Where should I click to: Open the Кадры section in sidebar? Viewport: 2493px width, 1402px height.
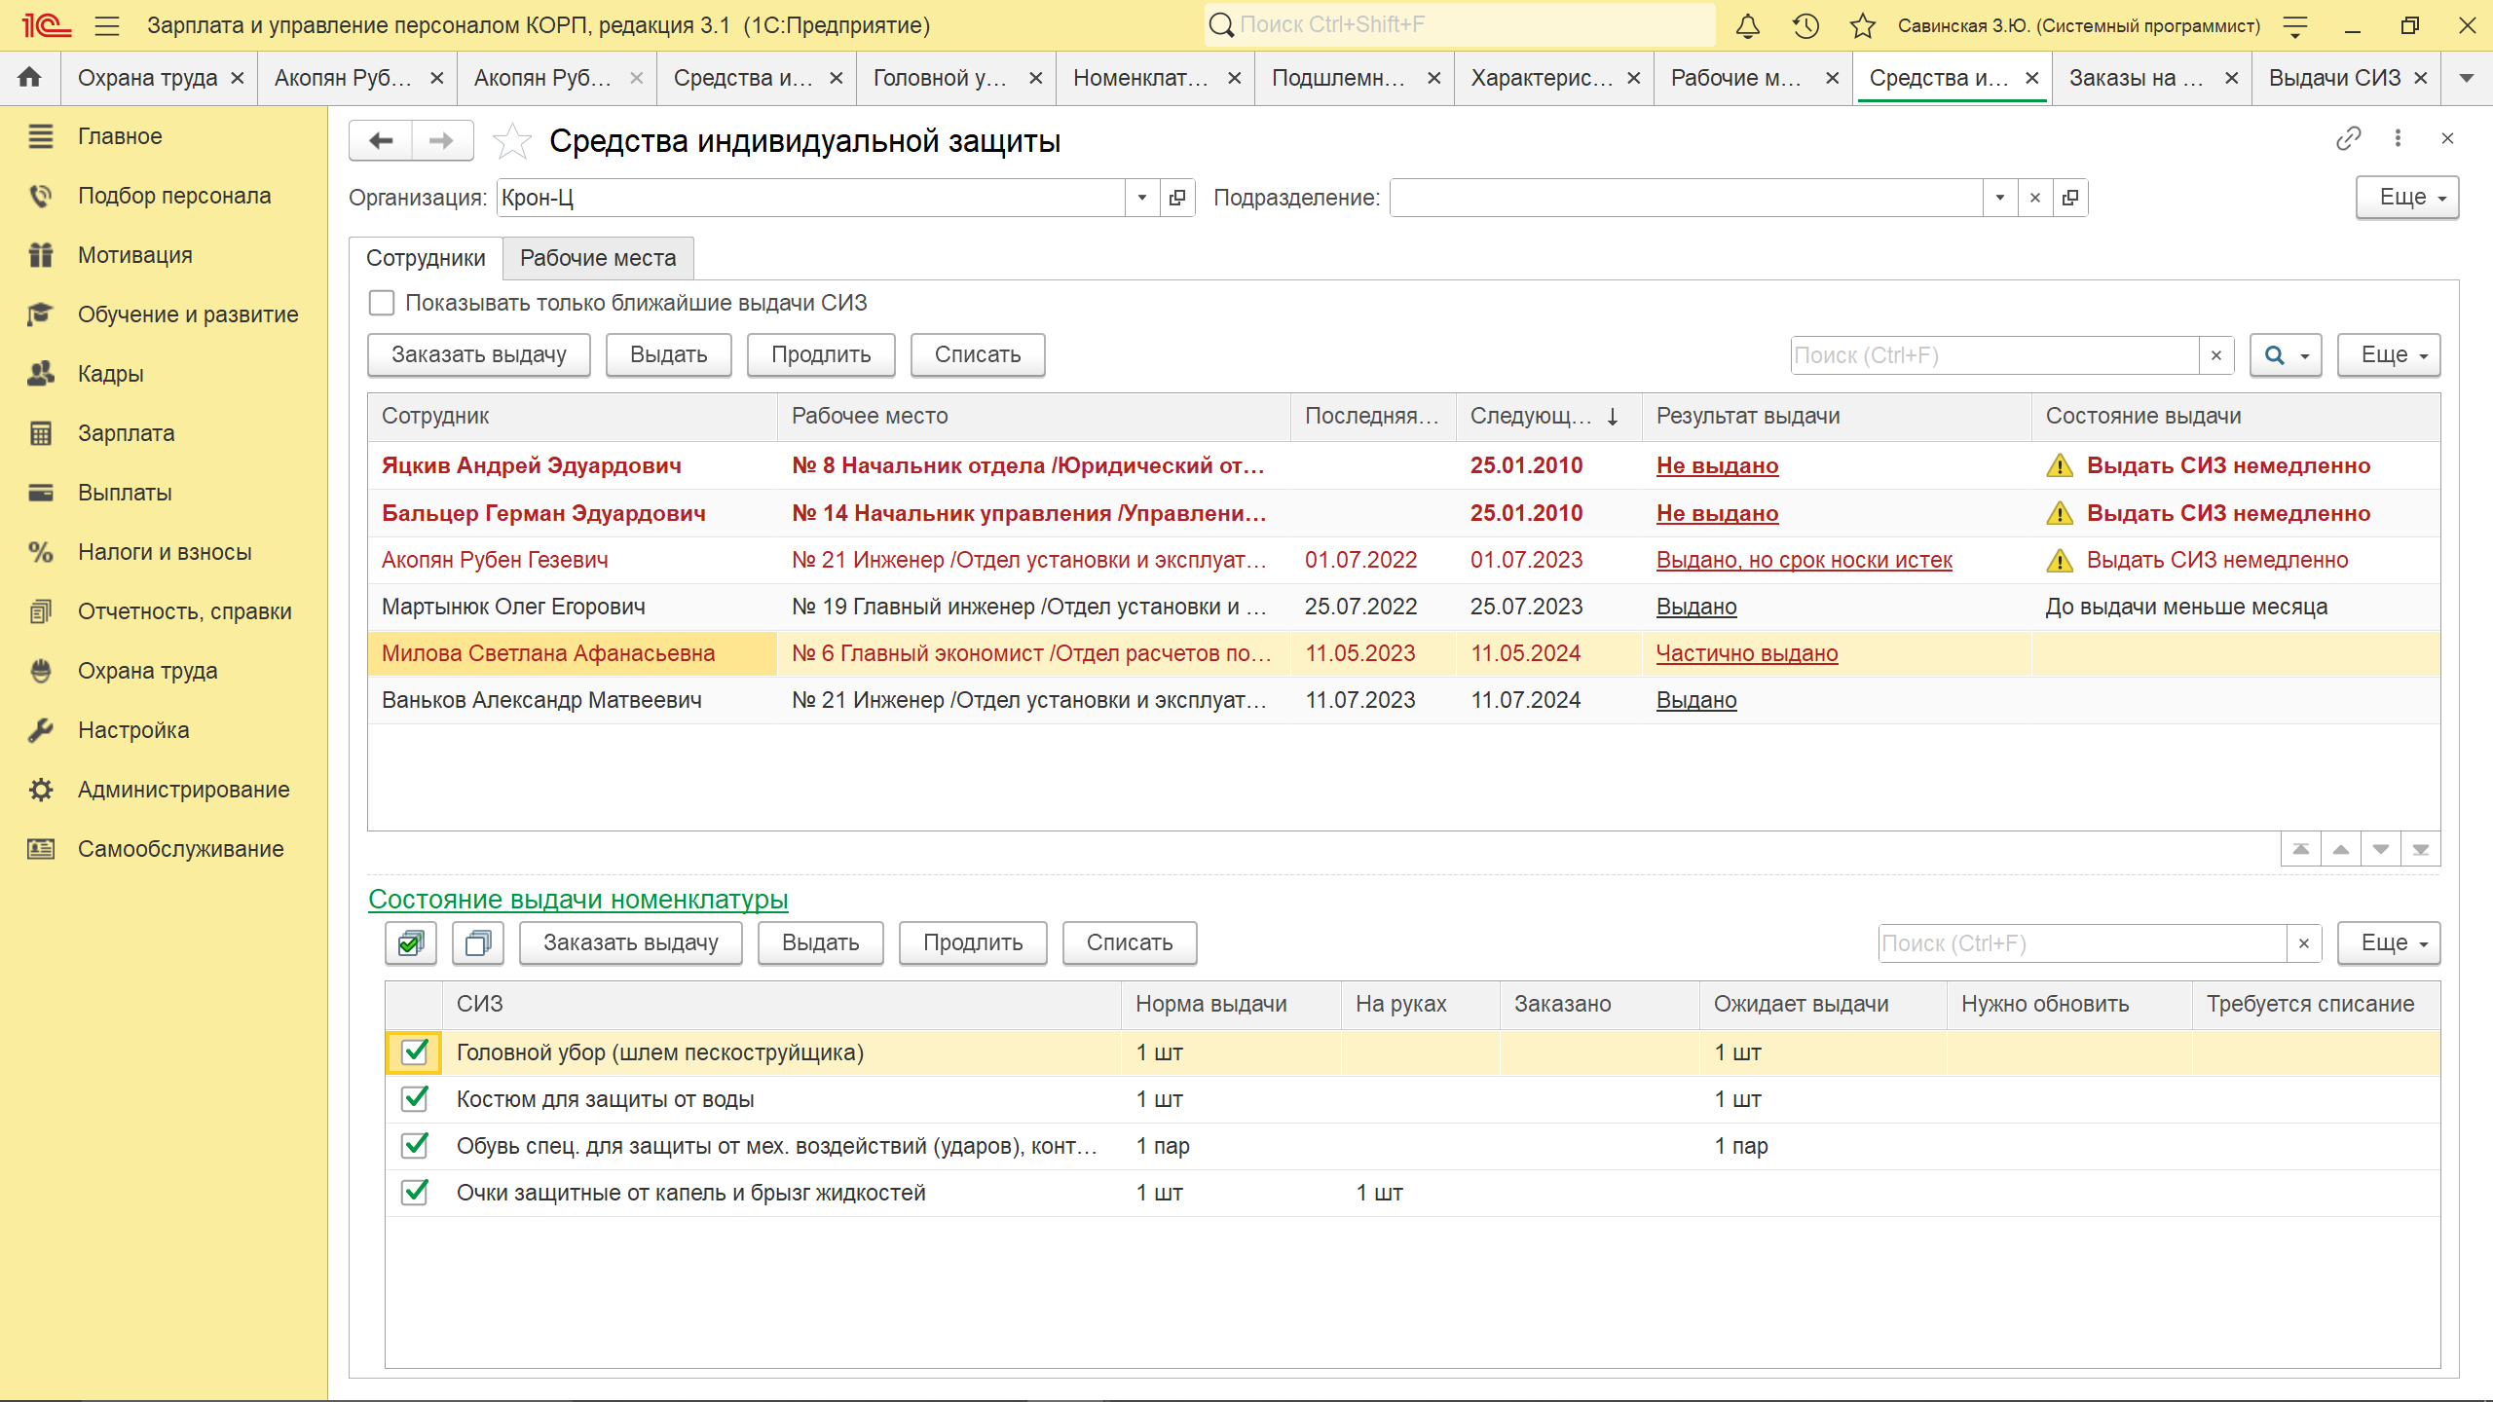point(110,374)
